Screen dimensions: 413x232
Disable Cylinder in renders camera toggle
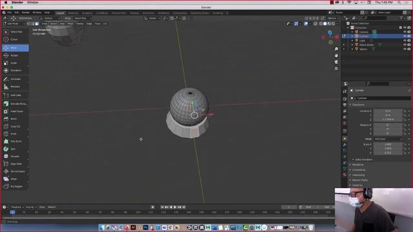click(x=409, y=36)
